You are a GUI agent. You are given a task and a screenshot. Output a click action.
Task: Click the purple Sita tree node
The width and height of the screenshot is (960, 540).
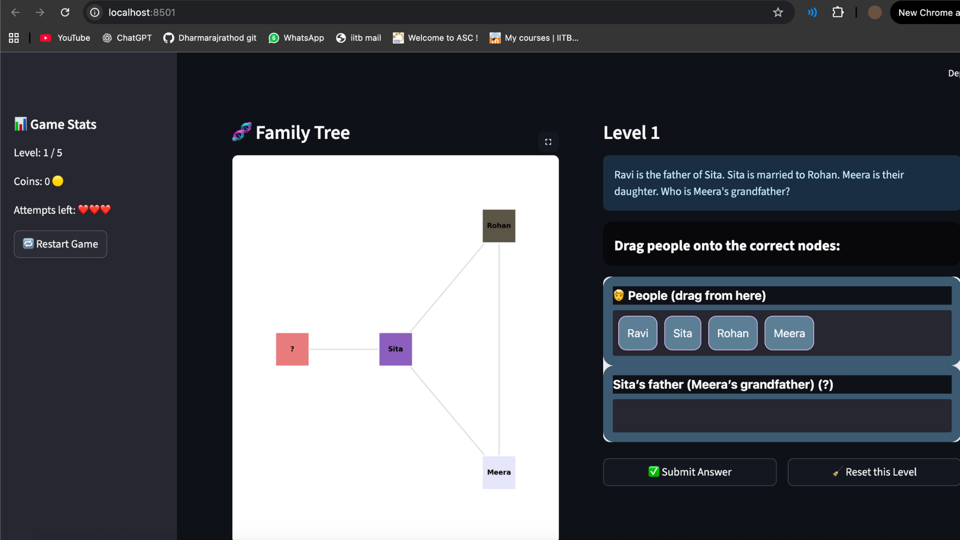[395, 349]
